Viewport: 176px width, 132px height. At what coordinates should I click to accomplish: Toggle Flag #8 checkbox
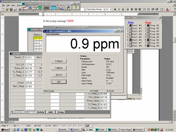tap(148, 46)
